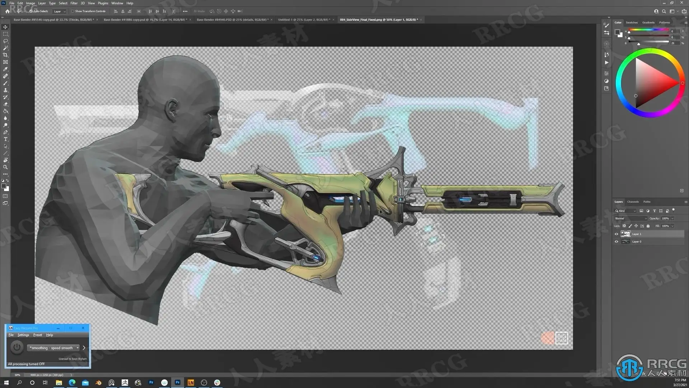Screen dimensions: 689x388
Task: Select the Lasso tool
Action: (5, 41)
